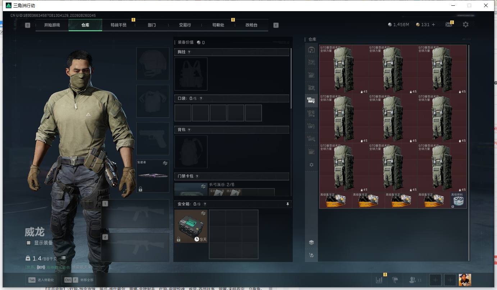
Task: Select the 高级燃料 item in warehouse
Action: (458, 200)
